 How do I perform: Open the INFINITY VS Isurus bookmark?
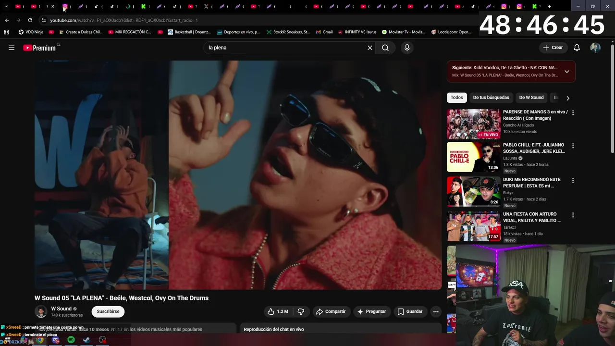[357, 32]
